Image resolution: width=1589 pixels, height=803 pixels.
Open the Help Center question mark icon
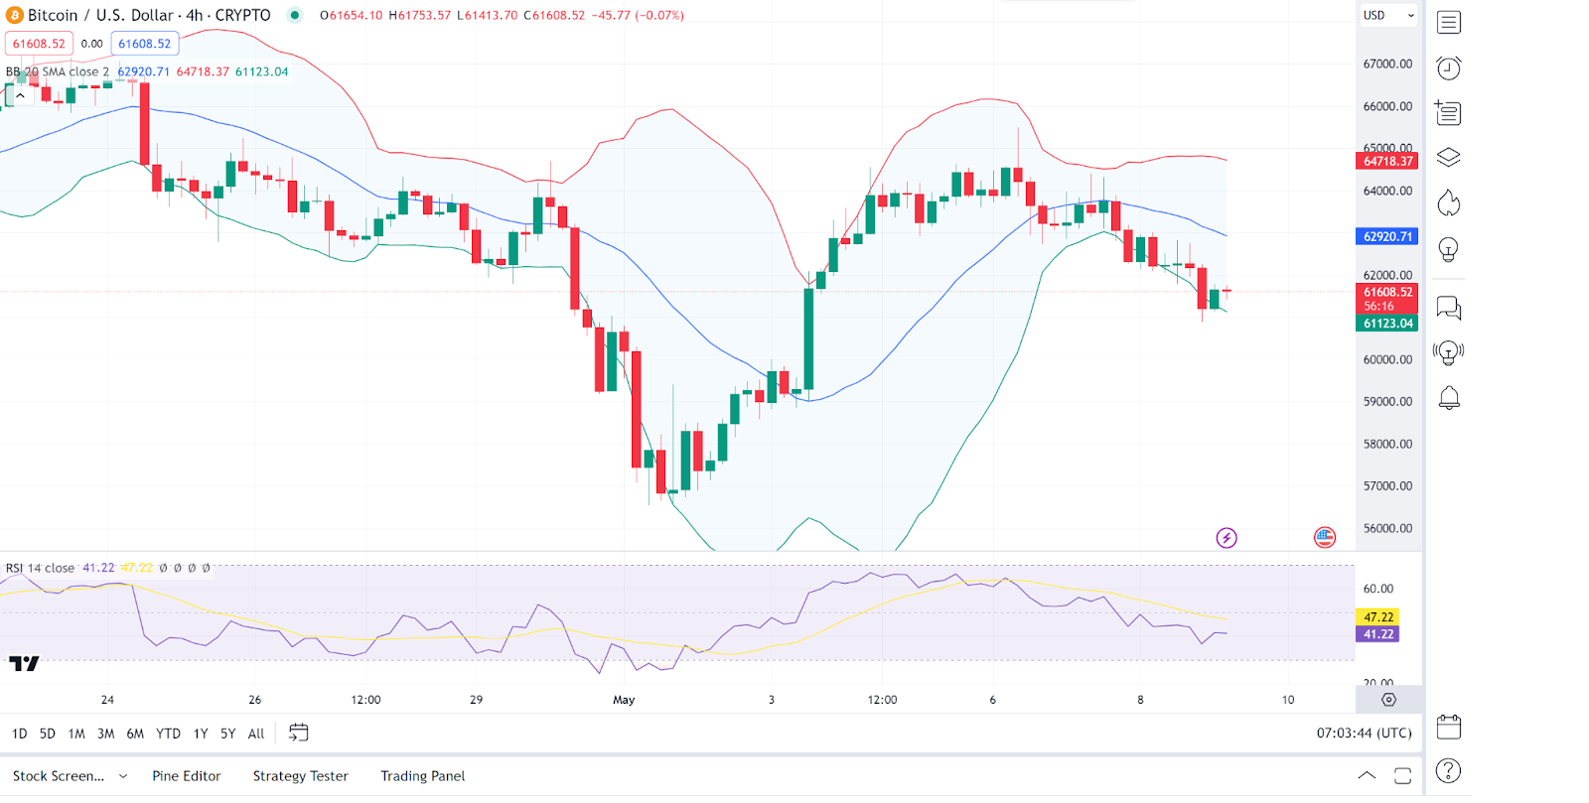(x=1449, y=771)
